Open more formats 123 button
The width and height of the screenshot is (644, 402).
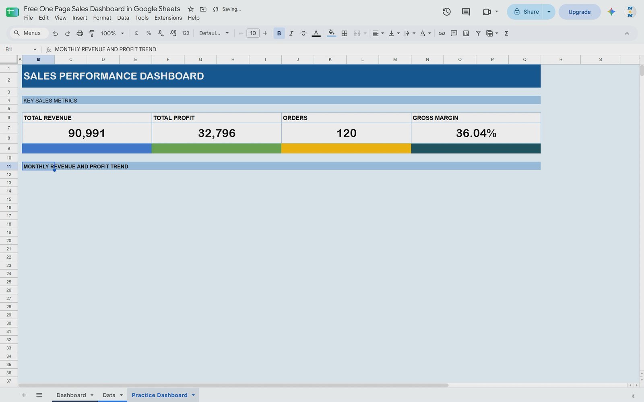(186, 33)
